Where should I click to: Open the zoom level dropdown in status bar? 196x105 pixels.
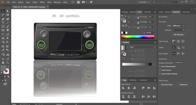click(x=21, y=104)
